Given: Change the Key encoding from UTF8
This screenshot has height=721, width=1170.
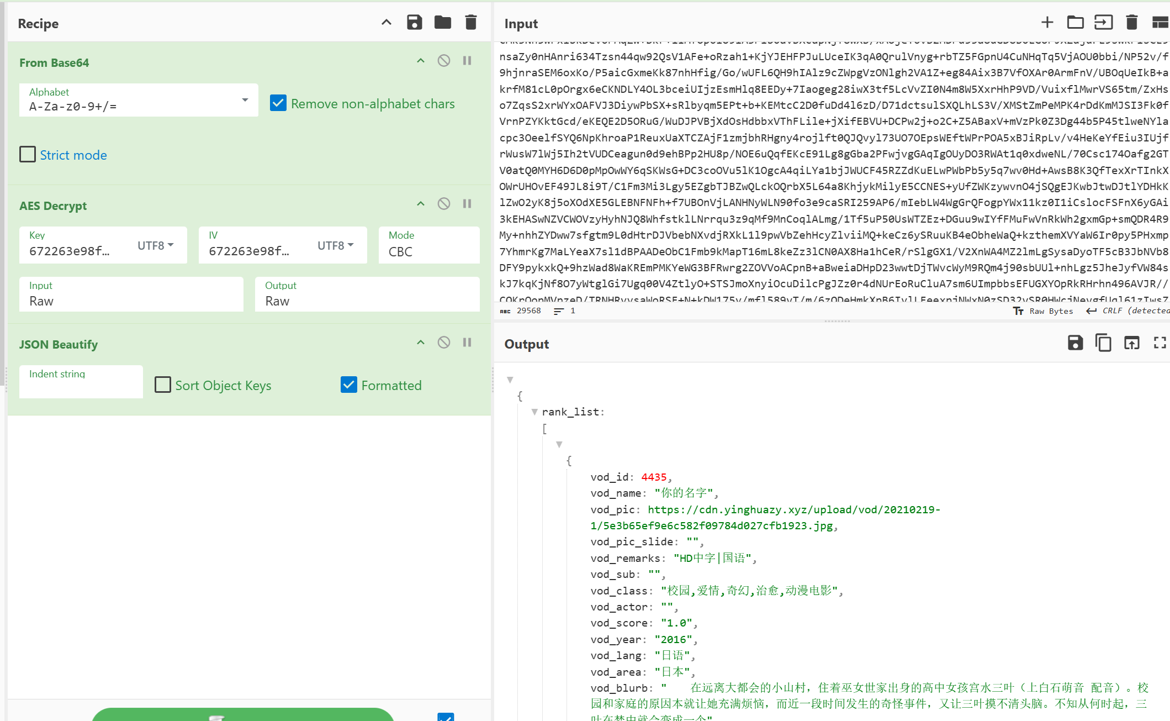Looking at the screenshot, I should click(156, 245).
